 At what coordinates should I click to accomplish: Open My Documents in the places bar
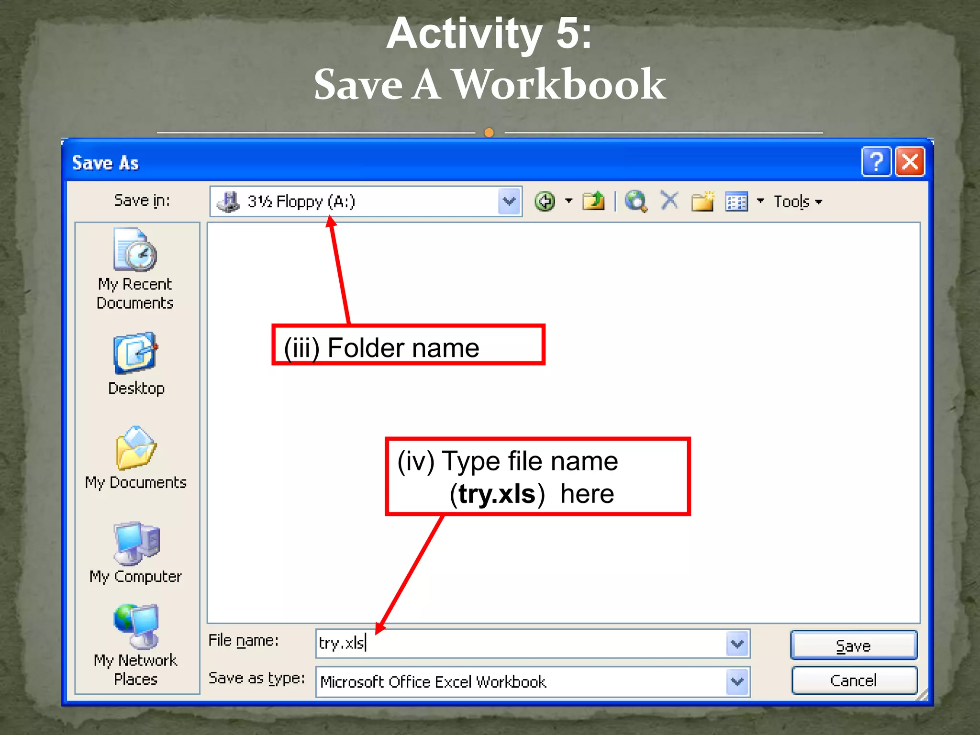point(136,458)
